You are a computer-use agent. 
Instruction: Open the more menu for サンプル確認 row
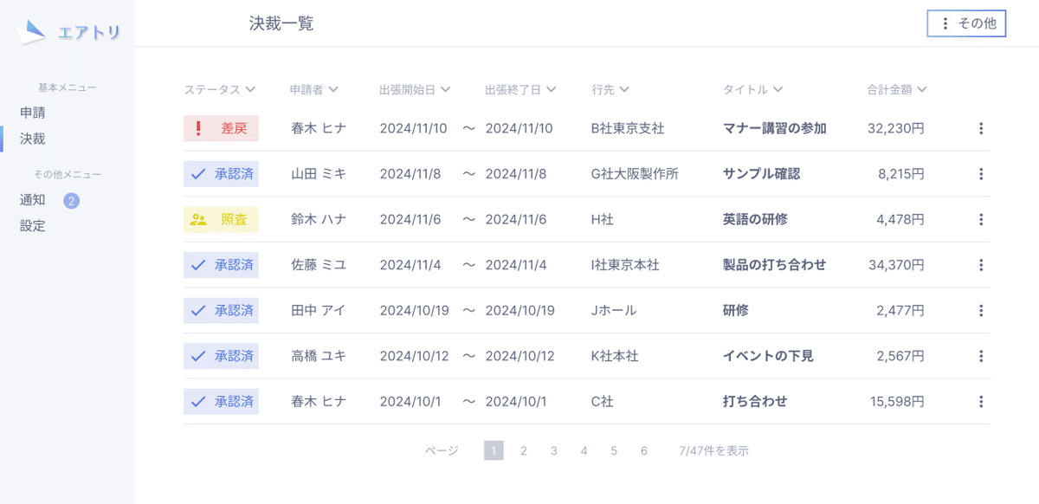(981, 174)
